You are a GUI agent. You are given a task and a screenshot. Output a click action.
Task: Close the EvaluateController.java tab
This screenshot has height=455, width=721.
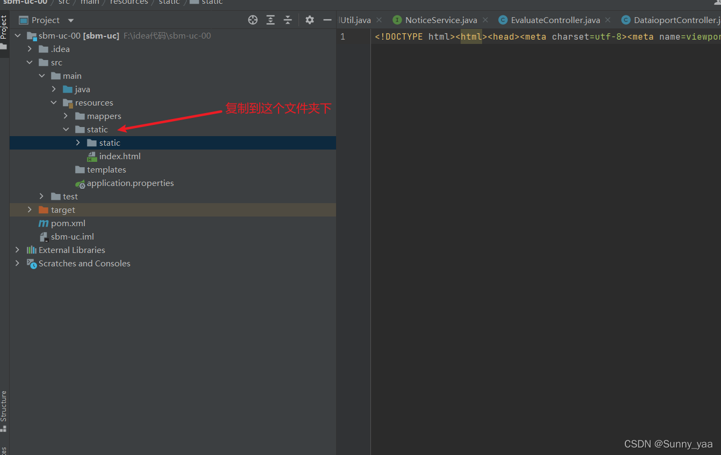click(608, 20)
